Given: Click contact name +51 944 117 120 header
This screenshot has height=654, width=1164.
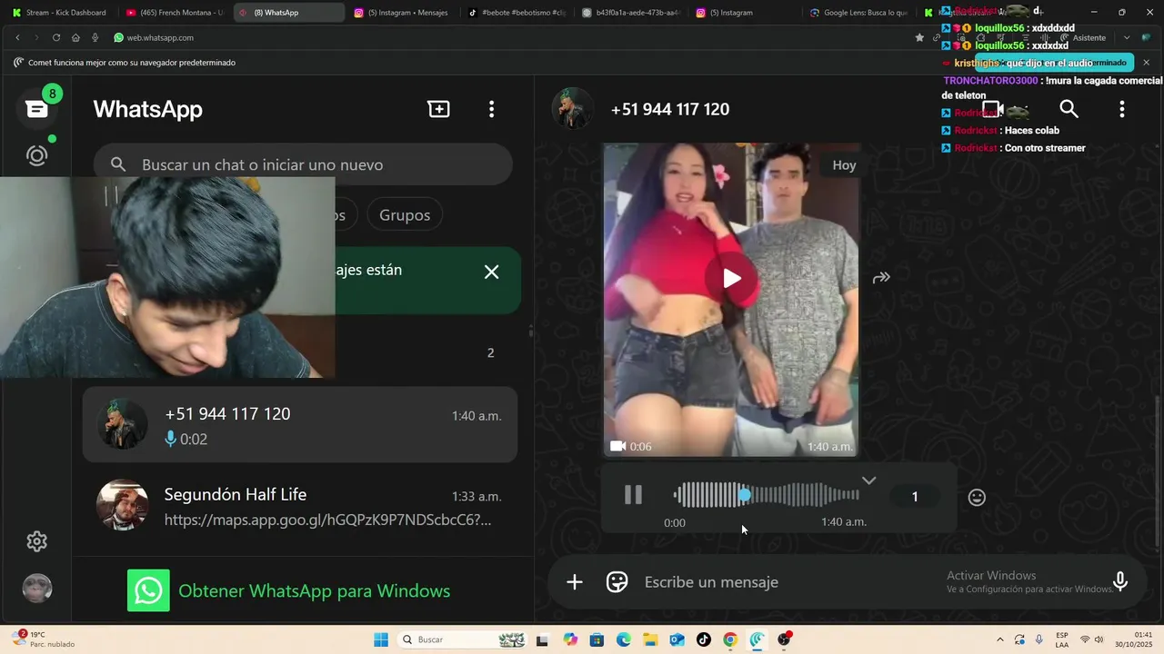Looking at the screenshot, I should (x=670, y=109).
